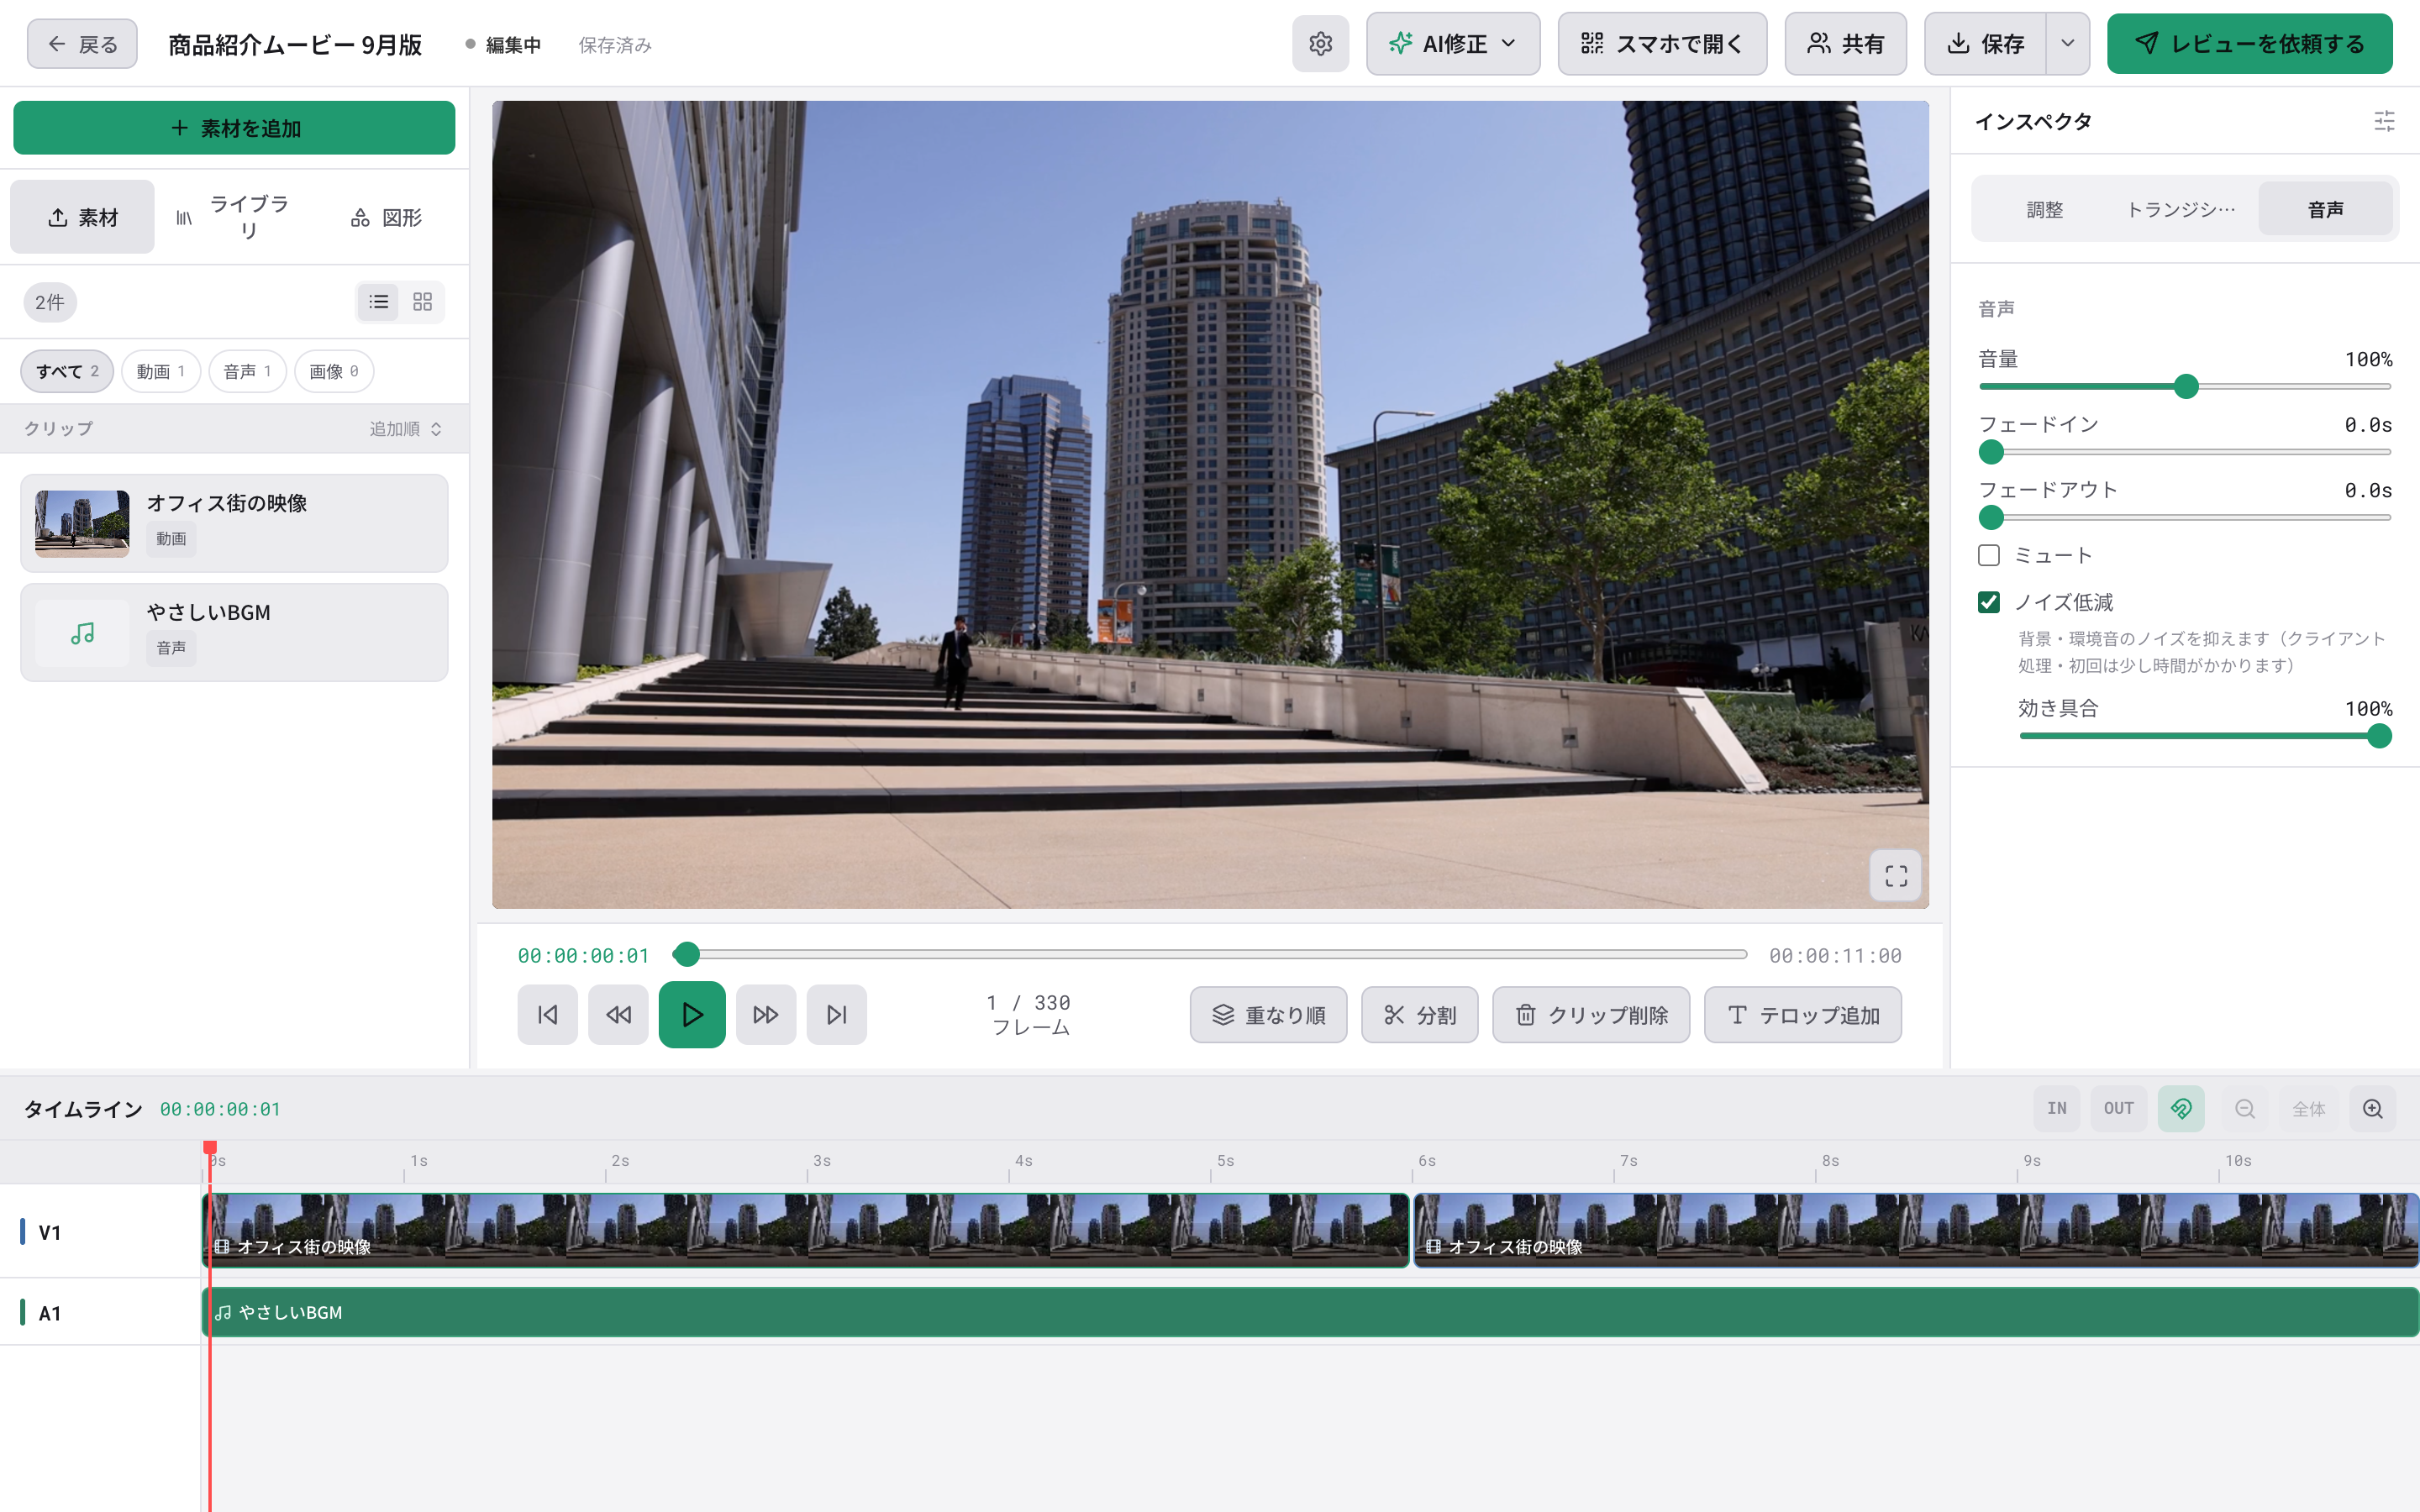Viewport: 2420px width, 1512px height.
Task: Switch clip list to grid view
Action: click(423, 302)
